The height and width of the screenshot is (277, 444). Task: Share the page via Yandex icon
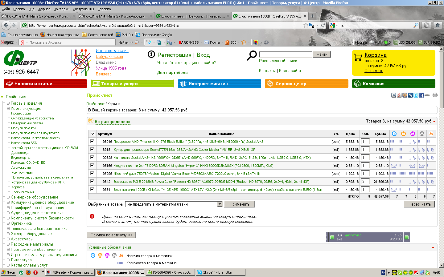[399, 95]
